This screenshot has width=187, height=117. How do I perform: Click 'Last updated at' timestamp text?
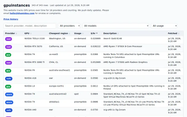70,5
